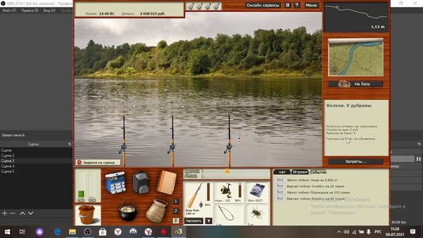Click the Настроить button

pos(194,221)
